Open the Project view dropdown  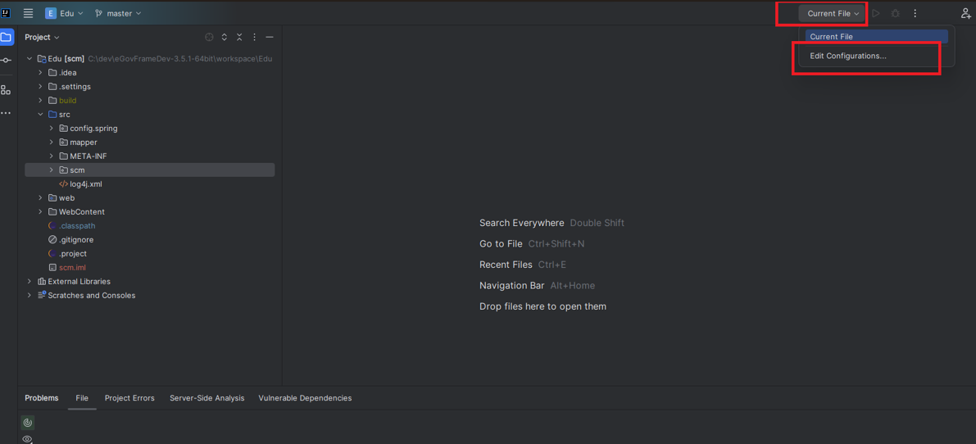coord(43,38)
